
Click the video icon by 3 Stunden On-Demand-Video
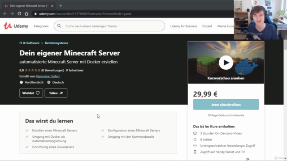(195, 133)
